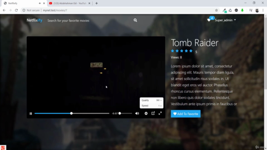This screenshot has width=267, height=150.
Task: Mute the Netflixify tab audio icon
Action: [x=40, y=3]
